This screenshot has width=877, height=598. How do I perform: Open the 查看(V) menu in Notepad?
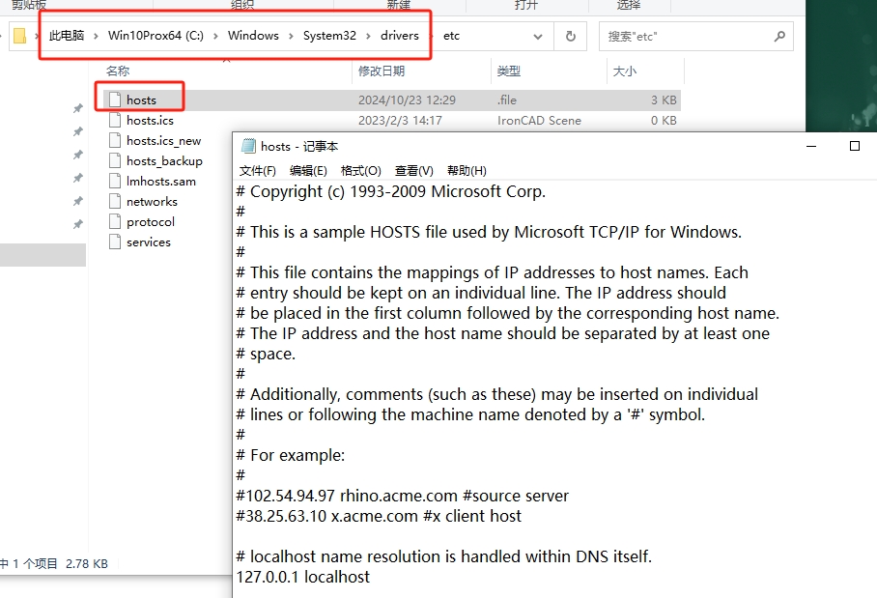[413, 171]
